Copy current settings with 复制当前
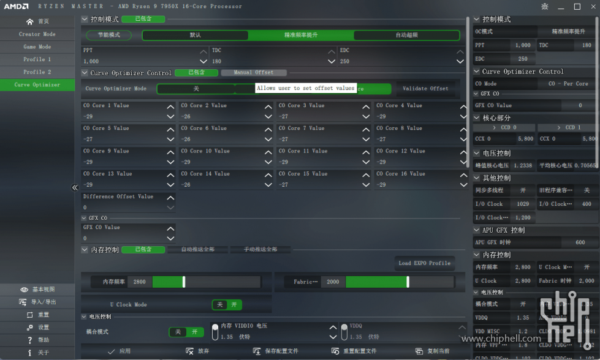600x360 pixels. [433, 351]
